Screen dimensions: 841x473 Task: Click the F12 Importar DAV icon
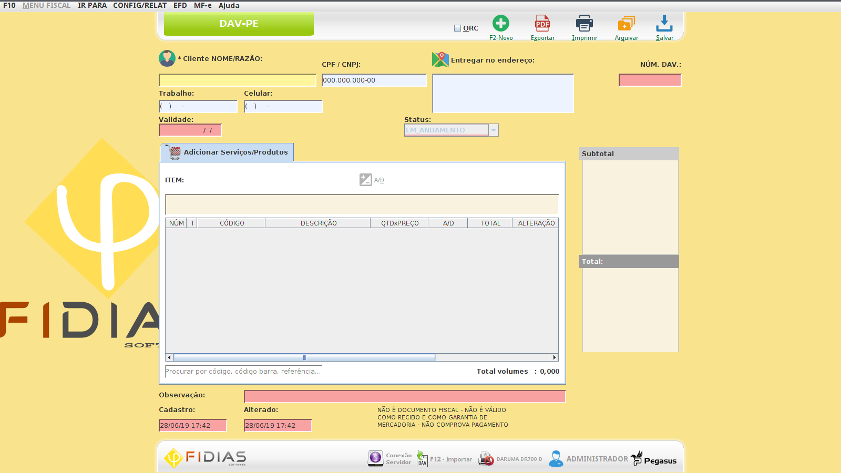click(422, 459)
